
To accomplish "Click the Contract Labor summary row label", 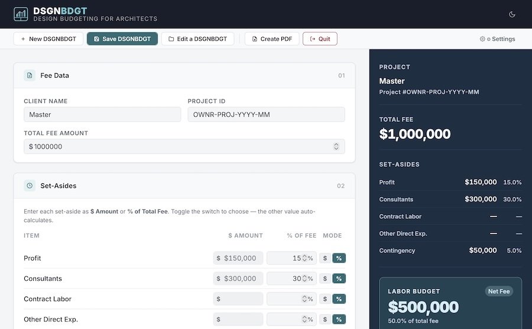I will (x=400, y=216).
